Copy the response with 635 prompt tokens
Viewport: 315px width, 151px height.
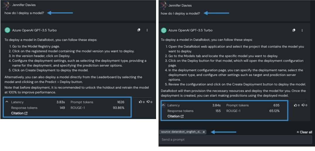[294, 30]
